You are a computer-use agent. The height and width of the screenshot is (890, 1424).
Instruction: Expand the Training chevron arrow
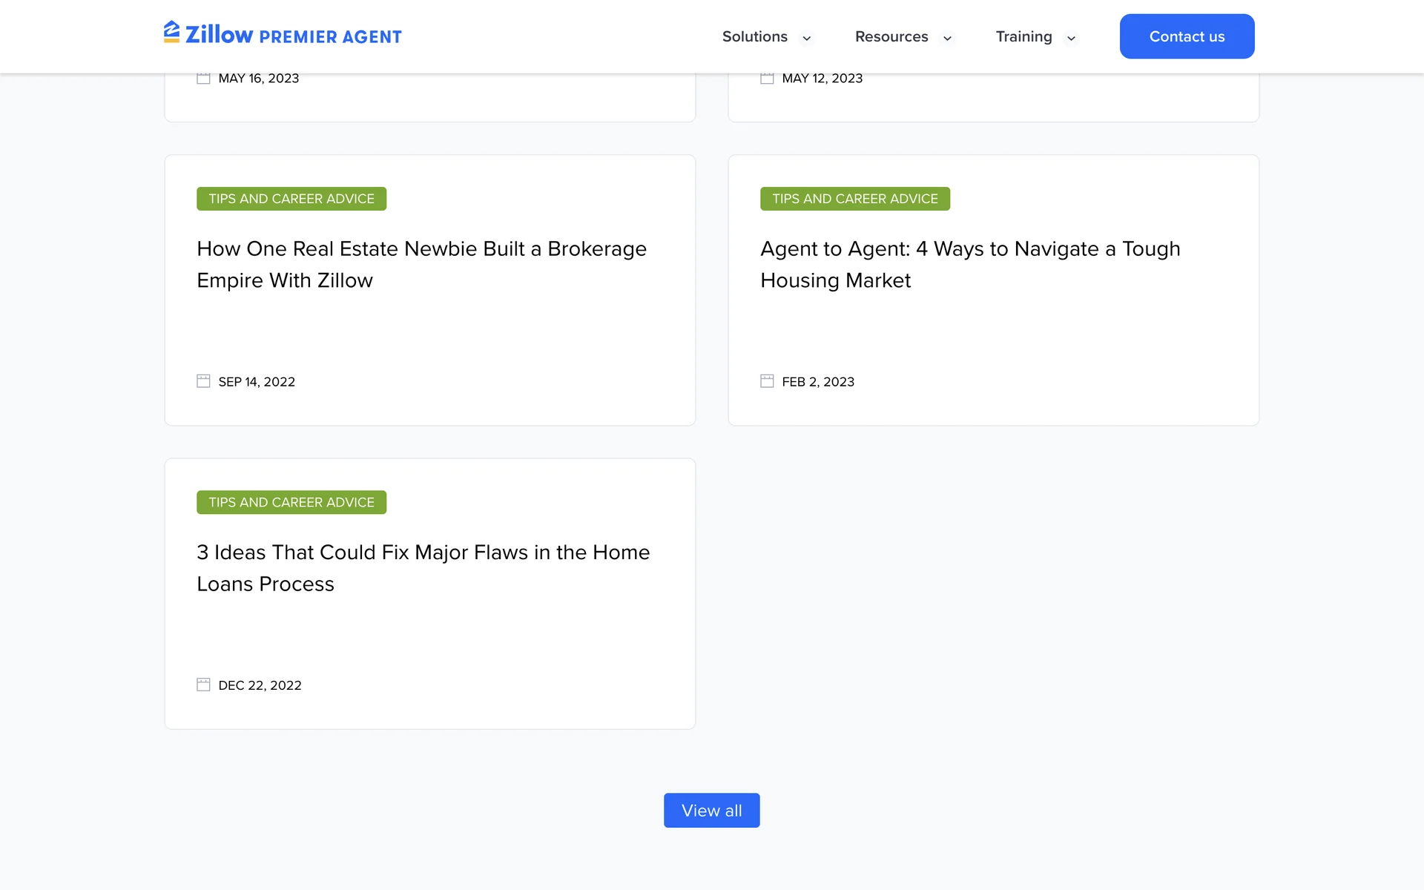coord(1071,38)
